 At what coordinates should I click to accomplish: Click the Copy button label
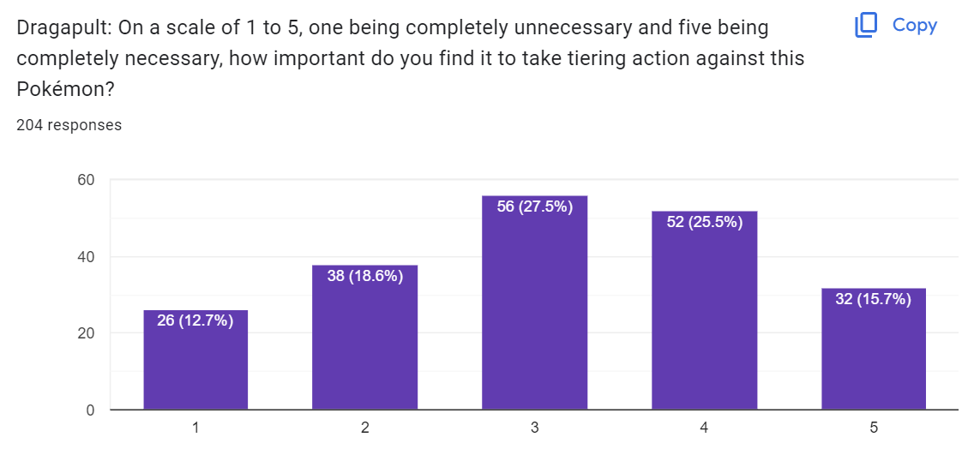tap(915, 26)
